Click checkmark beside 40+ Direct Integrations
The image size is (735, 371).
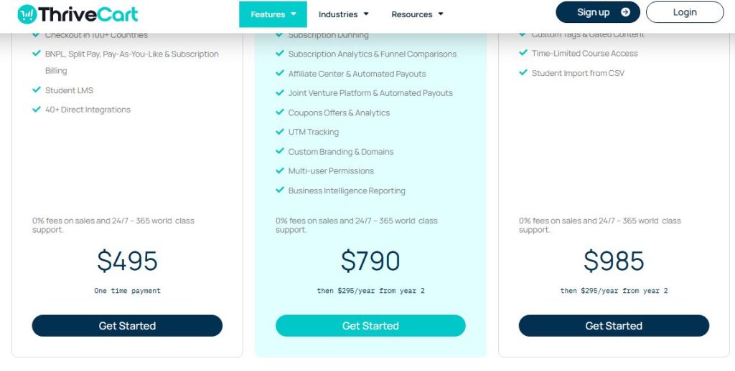coord(37,109)
